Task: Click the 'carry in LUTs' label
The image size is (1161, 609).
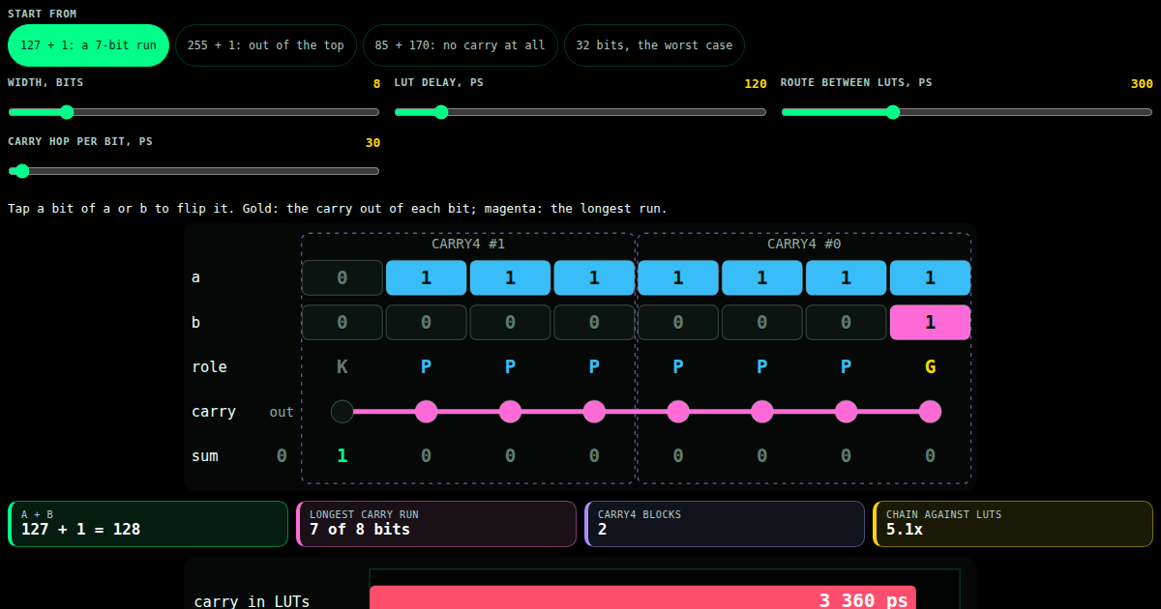Action: pos(252,601)
